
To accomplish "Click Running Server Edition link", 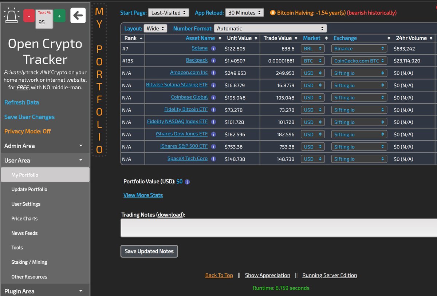I will pyautogui.click(x=330, y=275).
